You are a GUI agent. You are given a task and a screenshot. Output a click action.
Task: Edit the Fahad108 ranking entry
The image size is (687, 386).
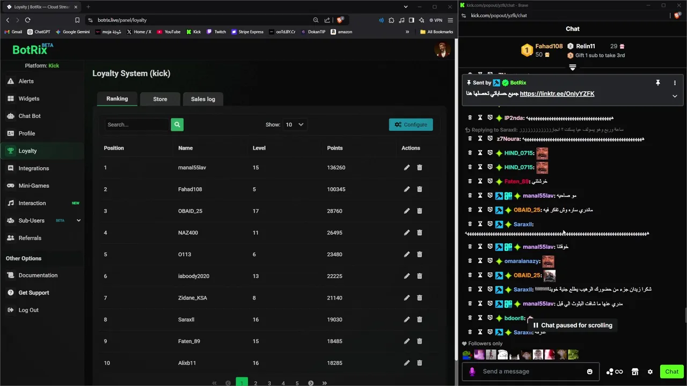pos(407,189)
